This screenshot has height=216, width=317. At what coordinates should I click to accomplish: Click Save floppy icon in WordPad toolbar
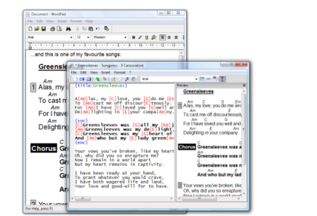[43, 29]
